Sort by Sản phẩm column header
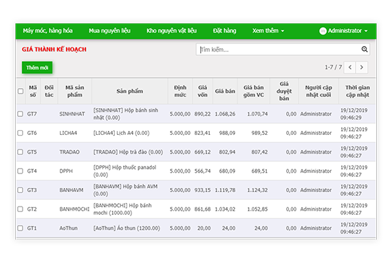Viewport: 392px width, 263px height. pyautogui.click(x=130, y=91)
